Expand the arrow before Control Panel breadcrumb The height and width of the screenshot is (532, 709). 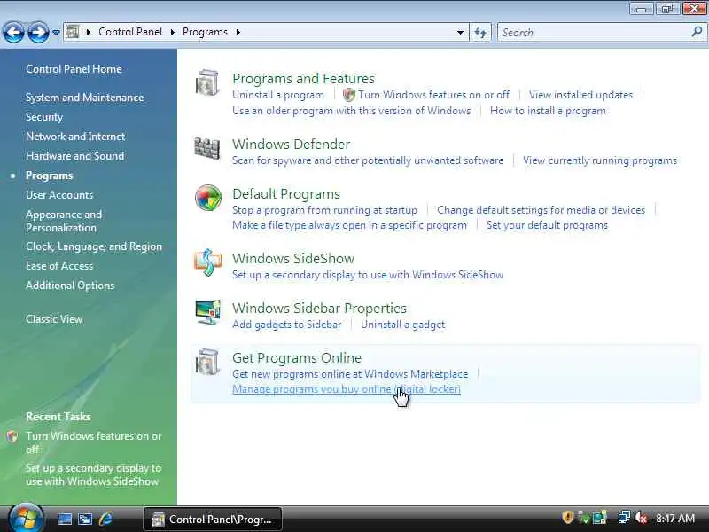tap(88, 32)
